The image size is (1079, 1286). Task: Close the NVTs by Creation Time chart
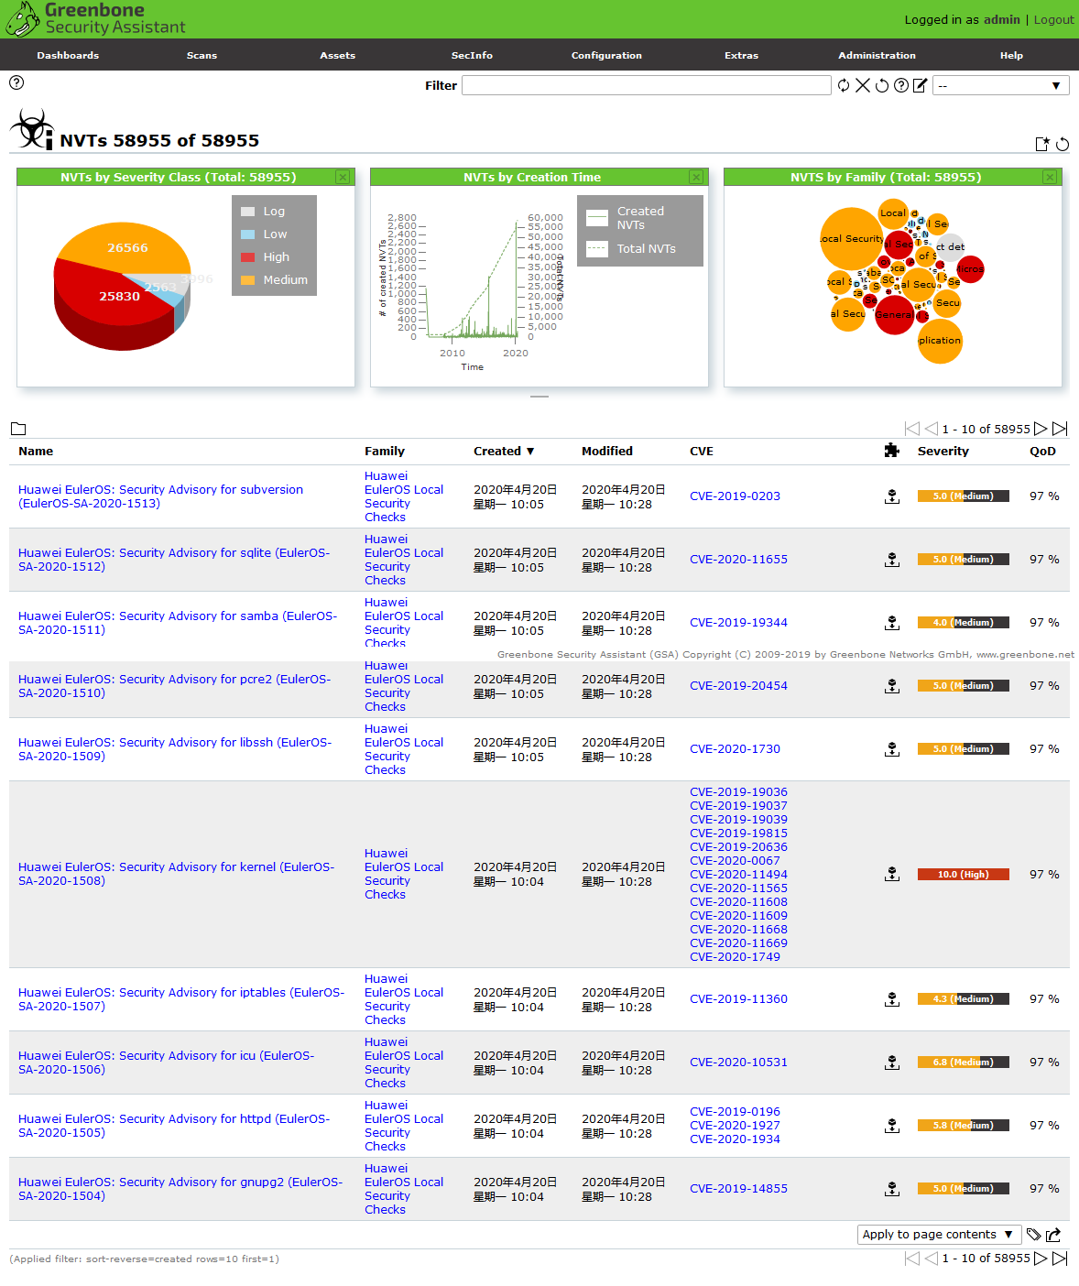(696, 177)
